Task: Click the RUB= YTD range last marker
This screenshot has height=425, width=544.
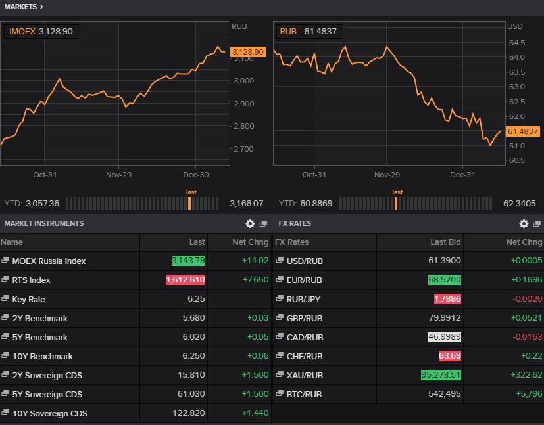Action: [x=396, y=204]
